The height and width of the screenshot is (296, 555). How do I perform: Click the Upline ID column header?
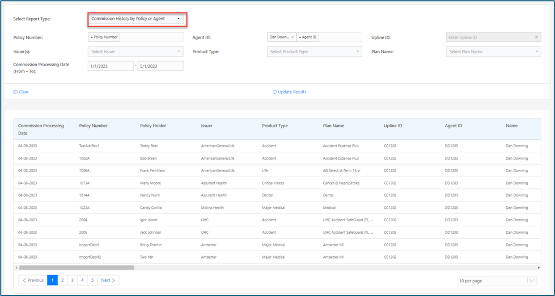pos(393,126)
